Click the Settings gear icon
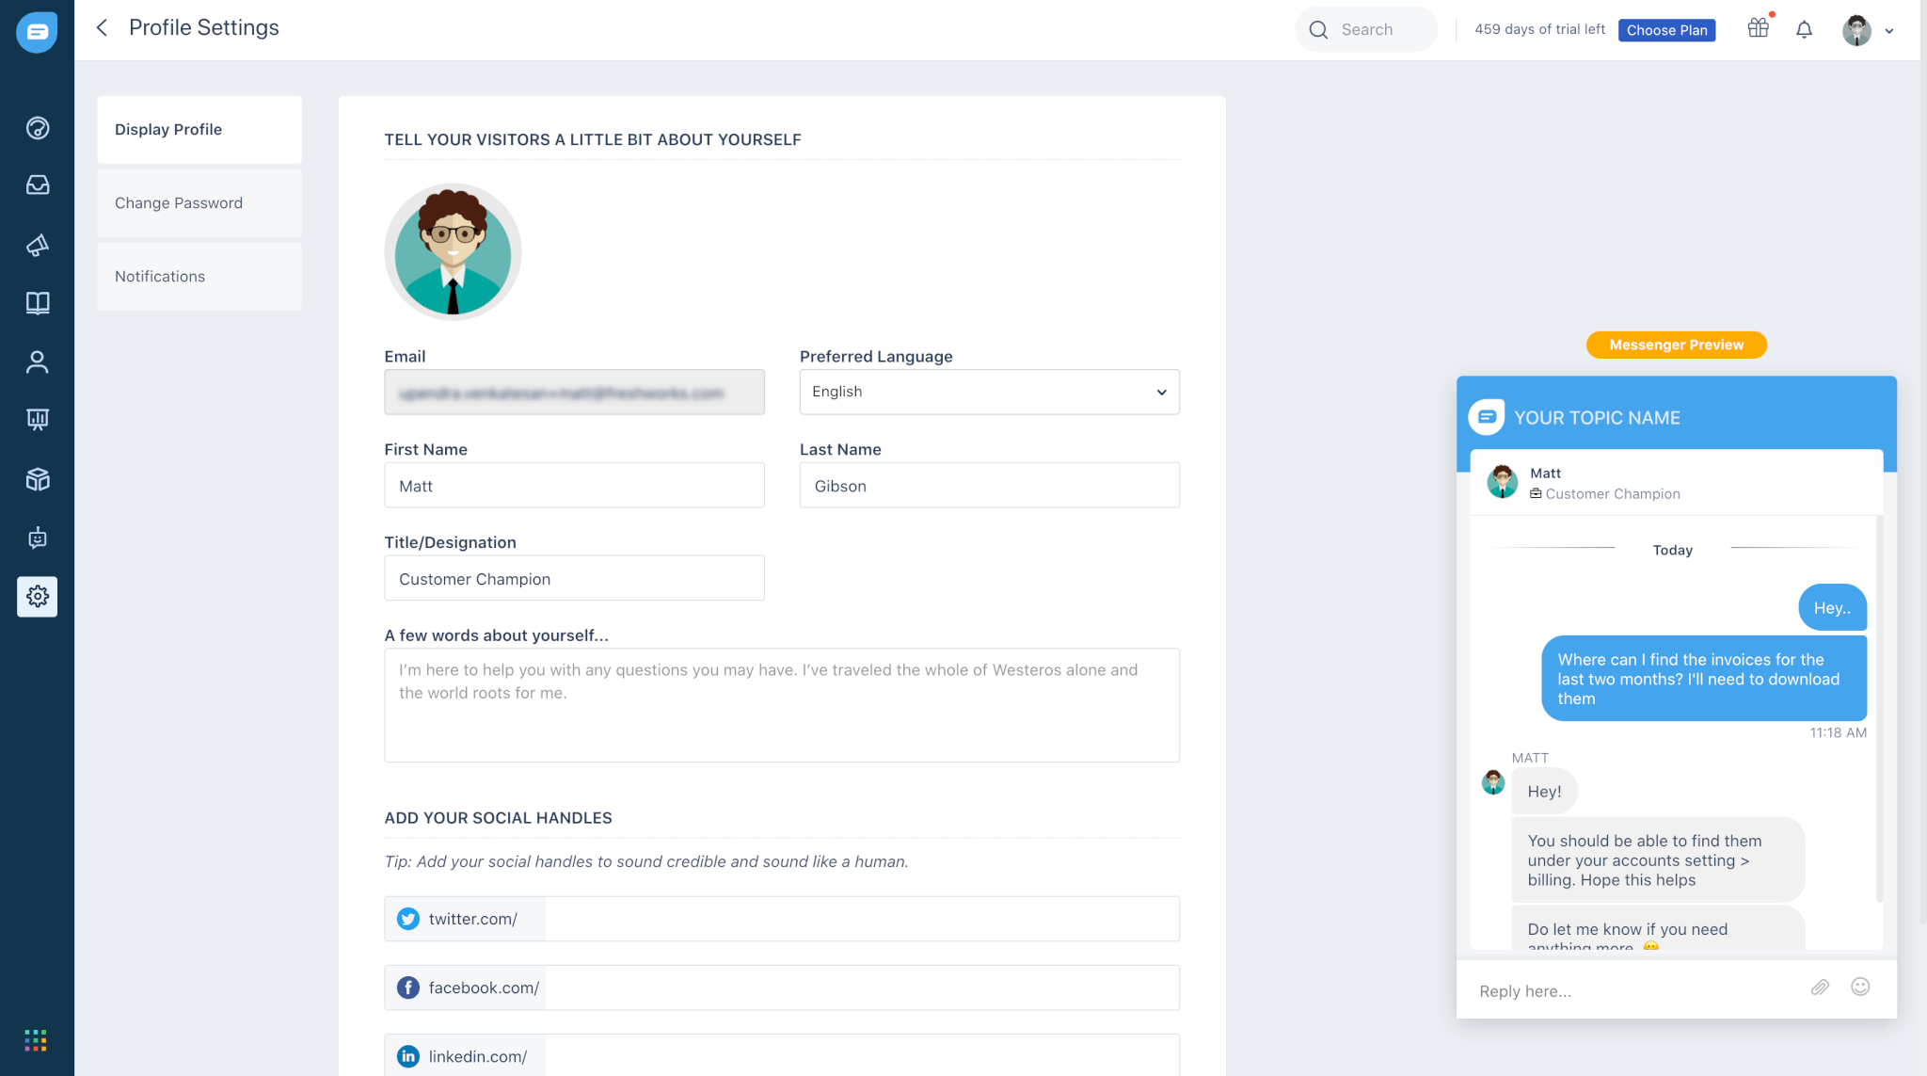This screenshot has width=1927, height=1076. 37,596
